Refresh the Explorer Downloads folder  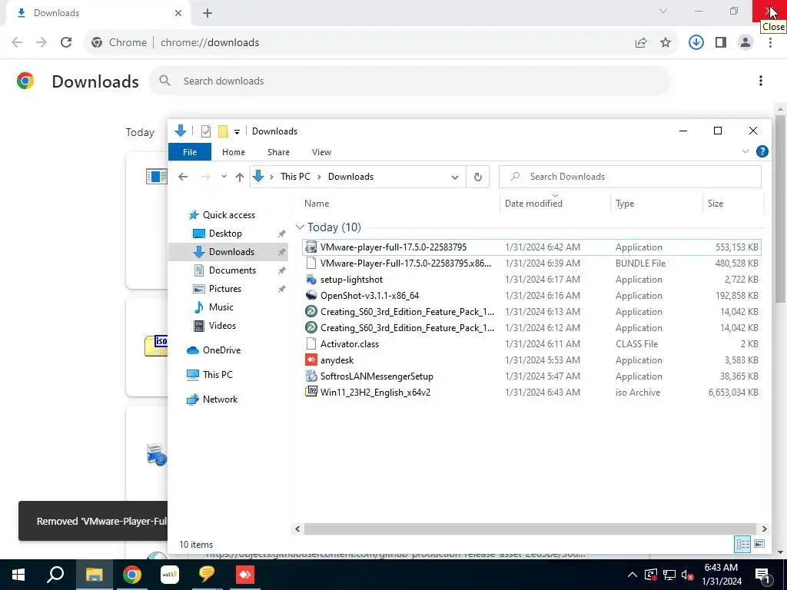(478, 177)
